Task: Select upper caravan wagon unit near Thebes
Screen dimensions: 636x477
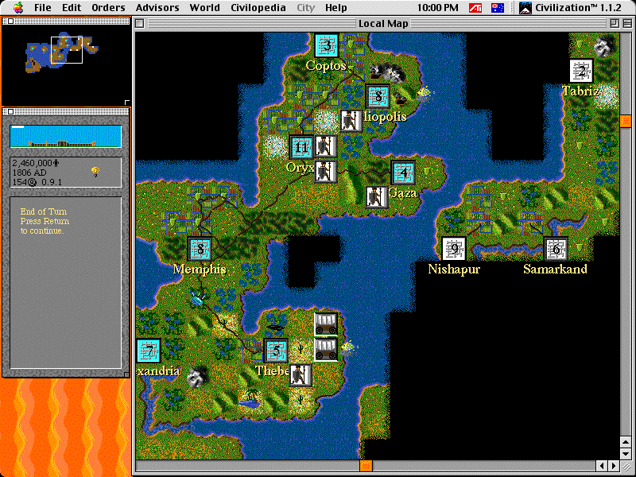Action: pyautogui.click(x=326, y=324)
